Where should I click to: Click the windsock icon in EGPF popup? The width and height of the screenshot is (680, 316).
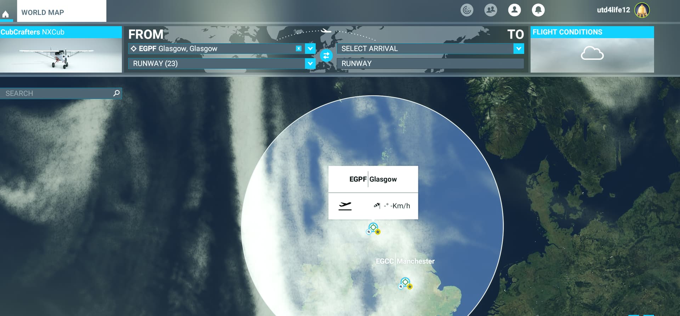tap(377, 205)
